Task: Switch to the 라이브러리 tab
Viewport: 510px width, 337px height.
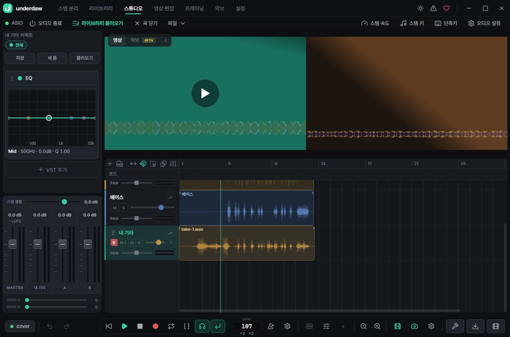Action: pyautogui.click(x=101, y=9)
